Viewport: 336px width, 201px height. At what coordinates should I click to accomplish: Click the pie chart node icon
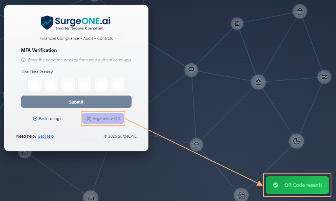(x=296, y=141)
